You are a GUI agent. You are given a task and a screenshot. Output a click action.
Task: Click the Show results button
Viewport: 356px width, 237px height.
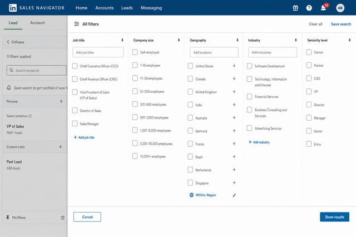(x=335, y=217)
